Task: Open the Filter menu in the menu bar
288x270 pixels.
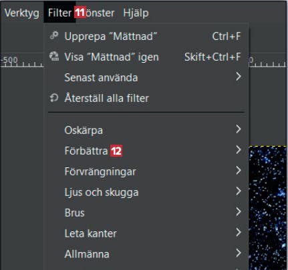Action: tap(59, 13)
